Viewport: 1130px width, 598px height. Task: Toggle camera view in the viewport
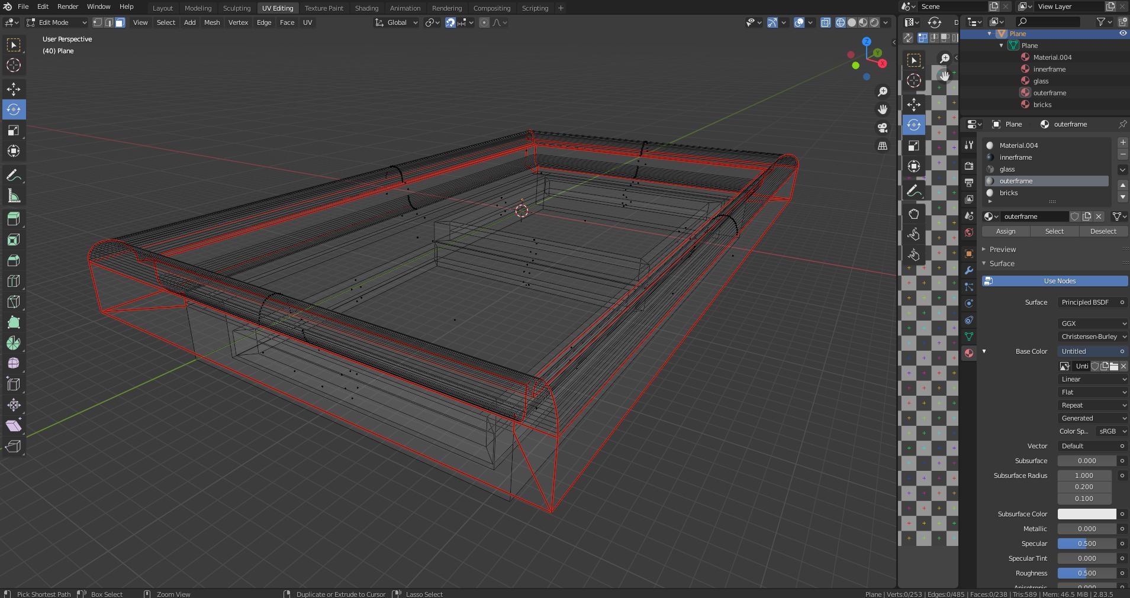883,128
